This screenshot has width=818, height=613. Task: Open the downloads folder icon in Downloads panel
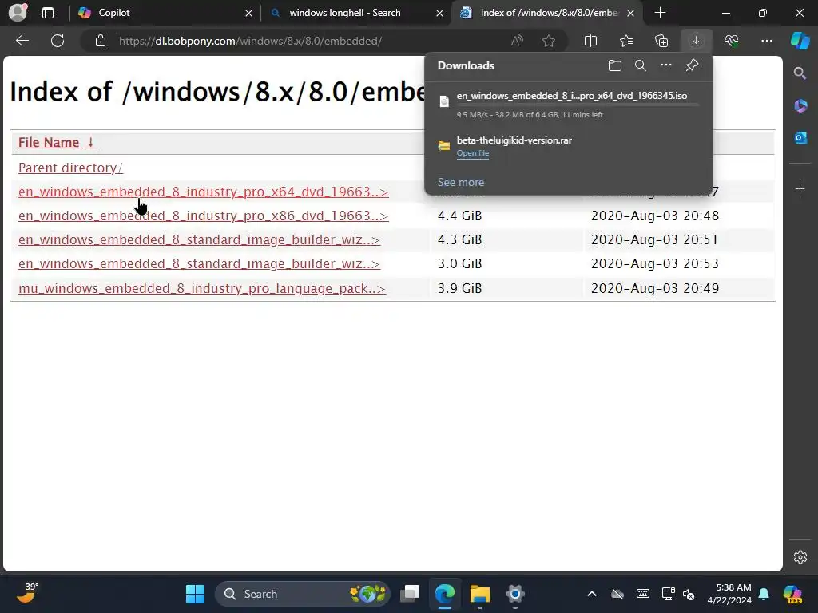tap(615, 65)
